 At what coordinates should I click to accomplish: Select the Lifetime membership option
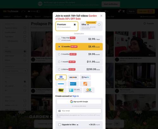[79, 69]
